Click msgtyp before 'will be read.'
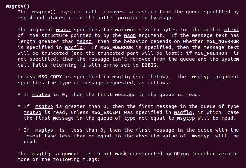Viewport: 246px width, 168px height. 186,118
